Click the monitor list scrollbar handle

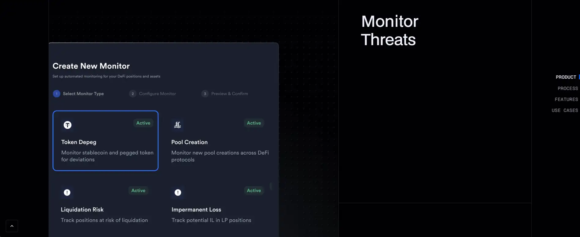pyautogui.click(x=271, y=186)
